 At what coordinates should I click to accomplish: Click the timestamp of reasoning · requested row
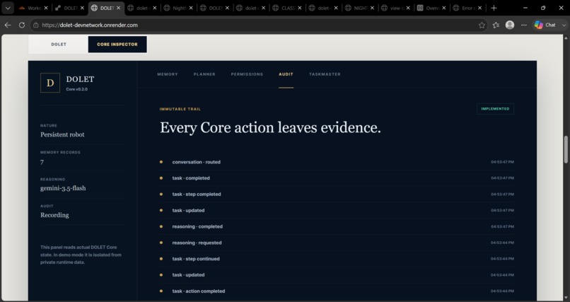(x=502, y=243)
